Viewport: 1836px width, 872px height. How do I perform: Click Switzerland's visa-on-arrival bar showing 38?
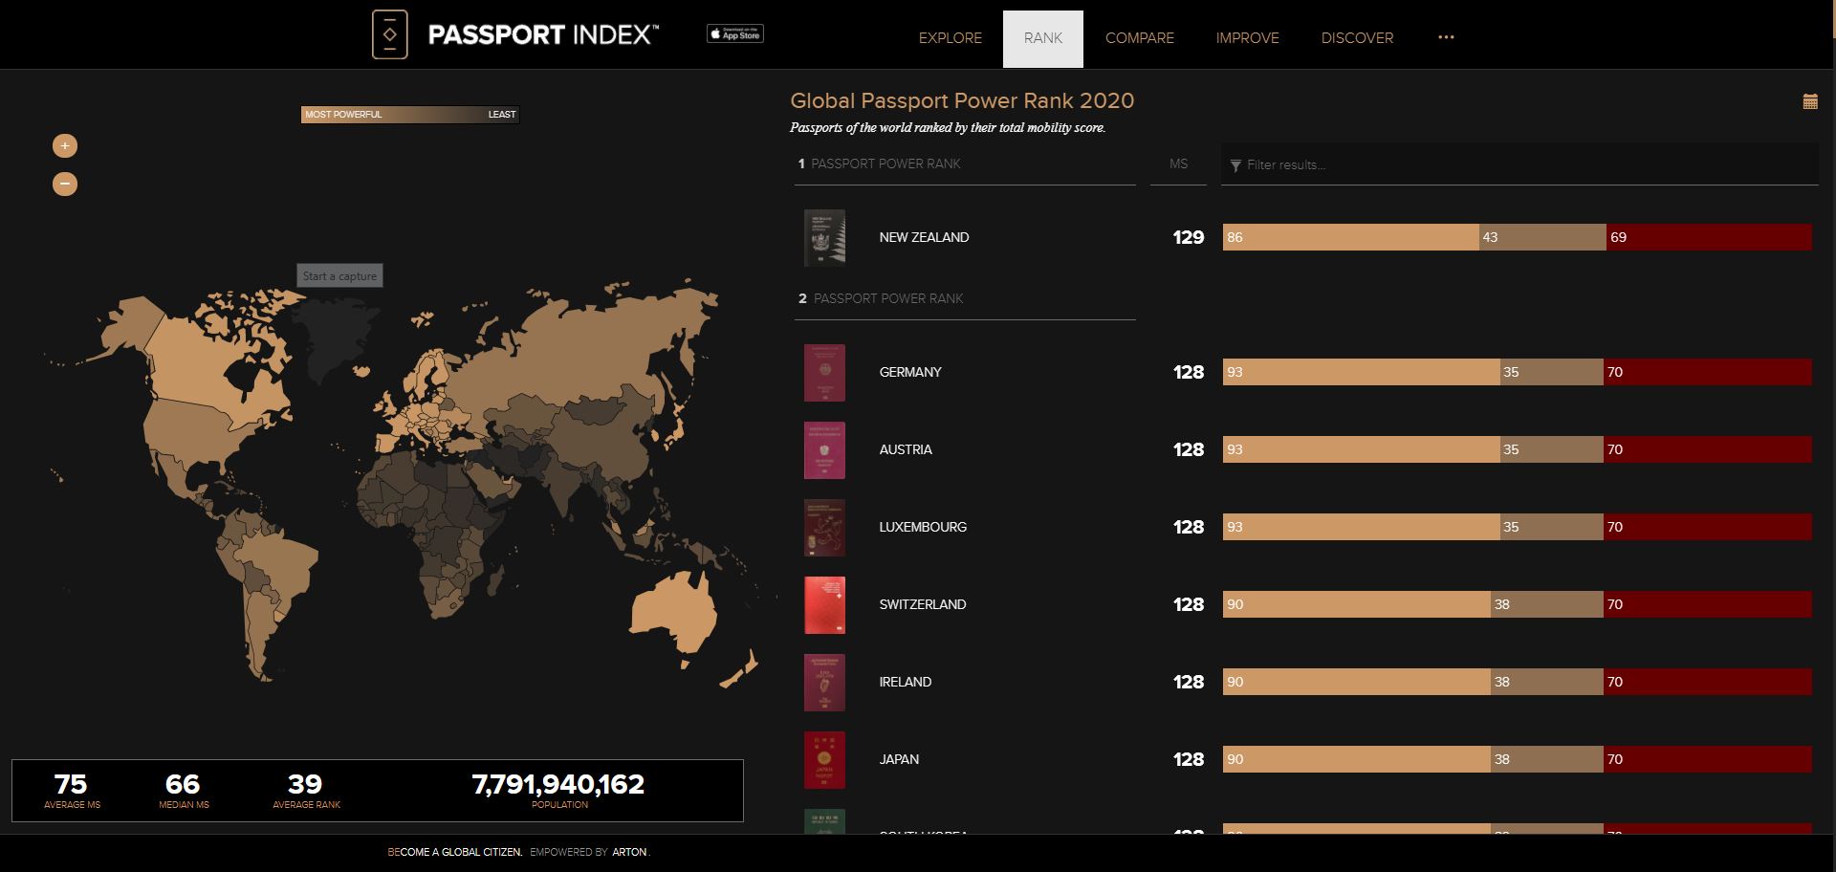(1547, 604)
